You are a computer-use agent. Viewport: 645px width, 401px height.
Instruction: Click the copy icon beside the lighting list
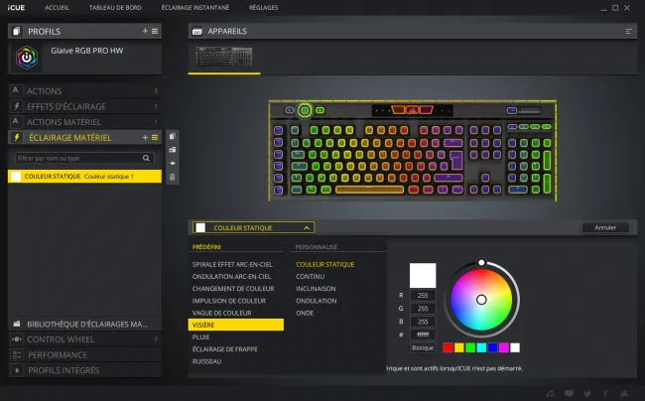[173, 136]
